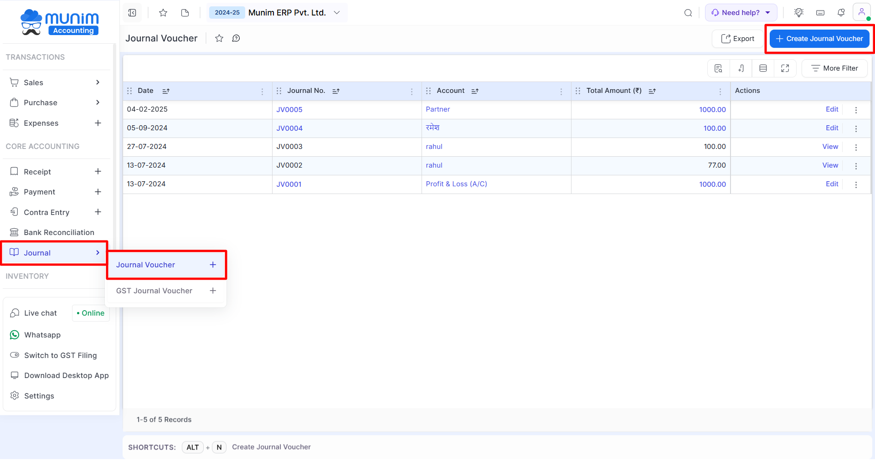
Task: Open Settings in sidebar
Action: (39, 396)
